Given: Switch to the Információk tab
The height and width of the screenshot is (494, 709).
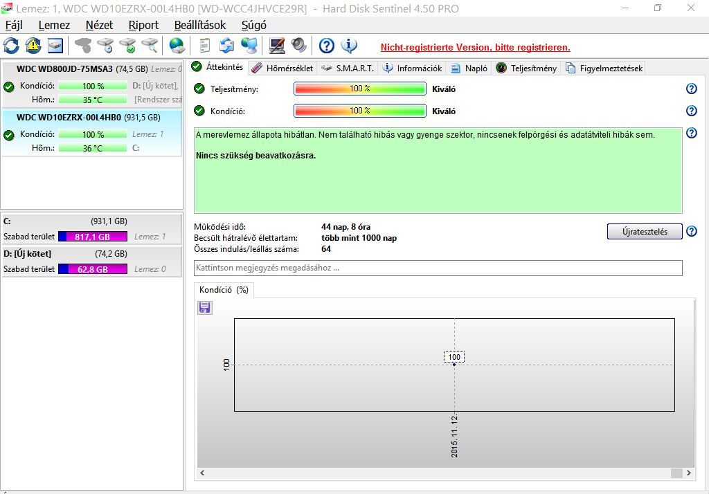Looking at the screenshot, I should [412, 68].
